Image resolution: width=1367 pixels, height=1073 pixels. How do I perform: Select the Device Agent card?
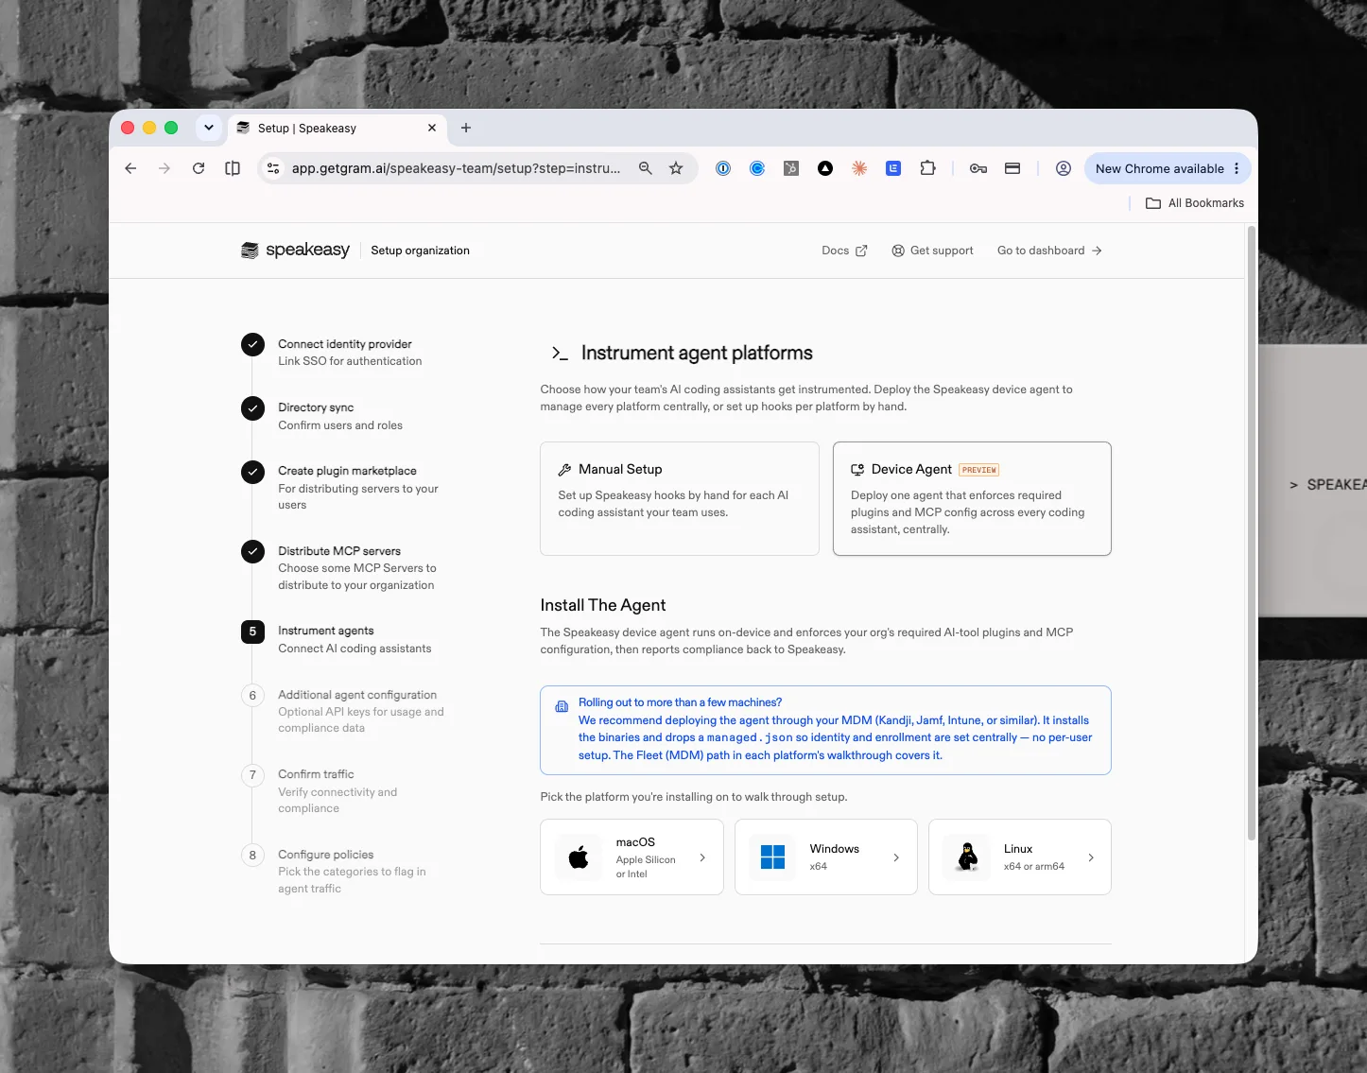click(x=972, y=498)
